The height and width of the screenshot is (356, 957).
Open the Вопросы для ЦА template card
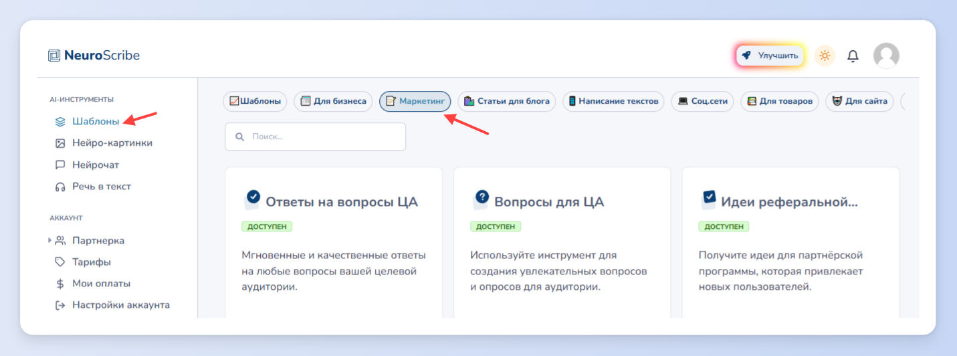(x=562, y=242)
